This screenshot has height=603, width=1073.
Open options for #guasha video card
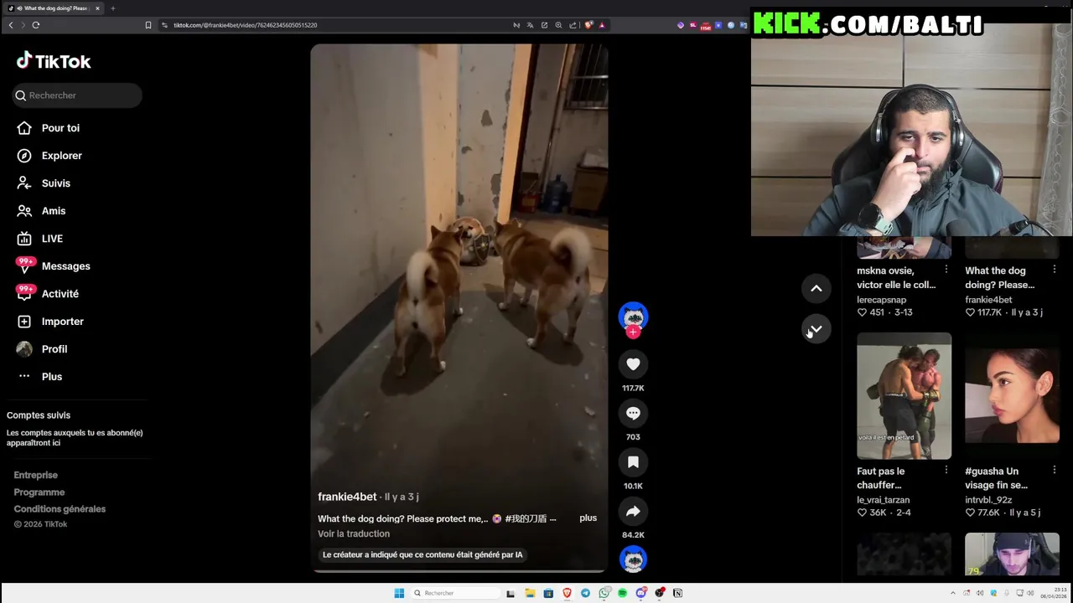(x=1054, y=470)
